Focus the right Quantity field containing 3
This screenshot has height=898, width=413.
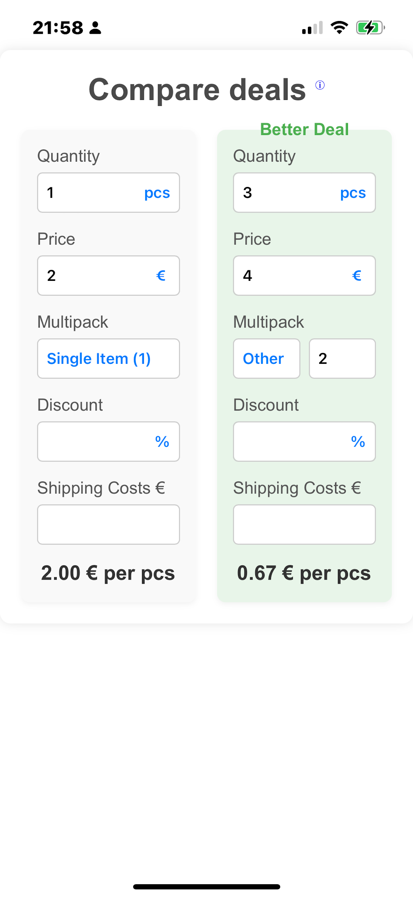click(283, 193)
